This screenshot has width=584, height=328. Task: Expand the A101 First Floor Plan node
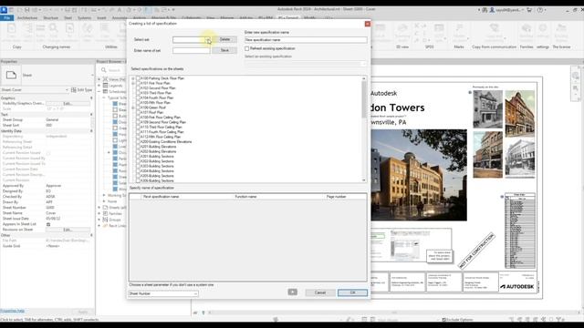pos(133,83)
